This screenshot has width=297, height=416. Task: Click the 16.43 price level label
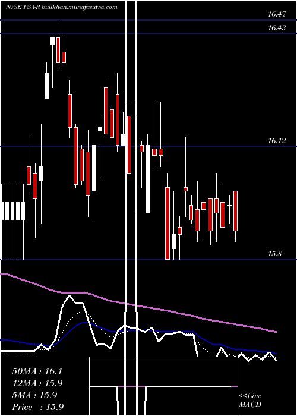click(277, 27)
